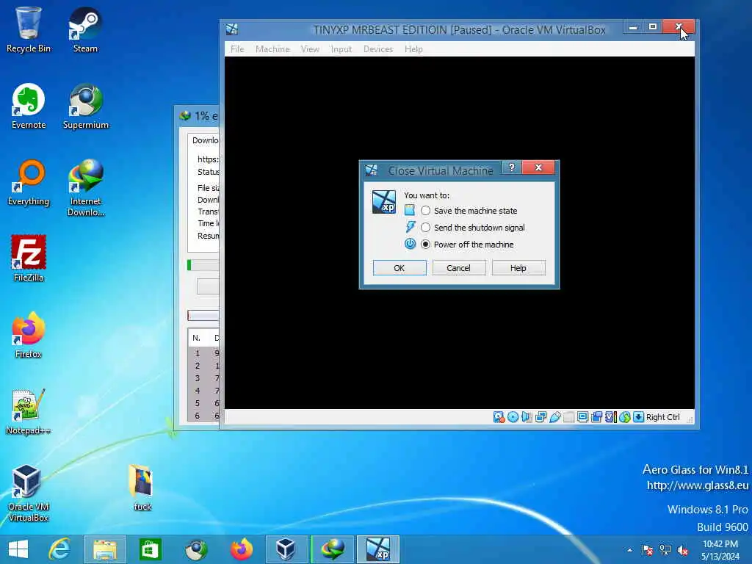Close the Close Virtual Machine dialog
The width and height of the screenshot is (752, 564).
(x=538, y=167)
